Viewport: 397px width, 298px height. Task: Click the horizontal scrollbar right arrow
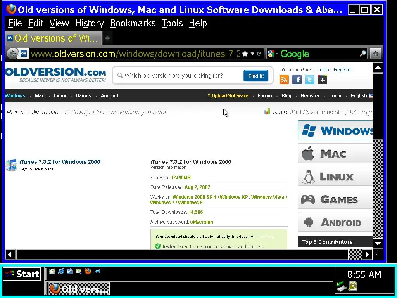pyautogui.click(x=367, y=254)
